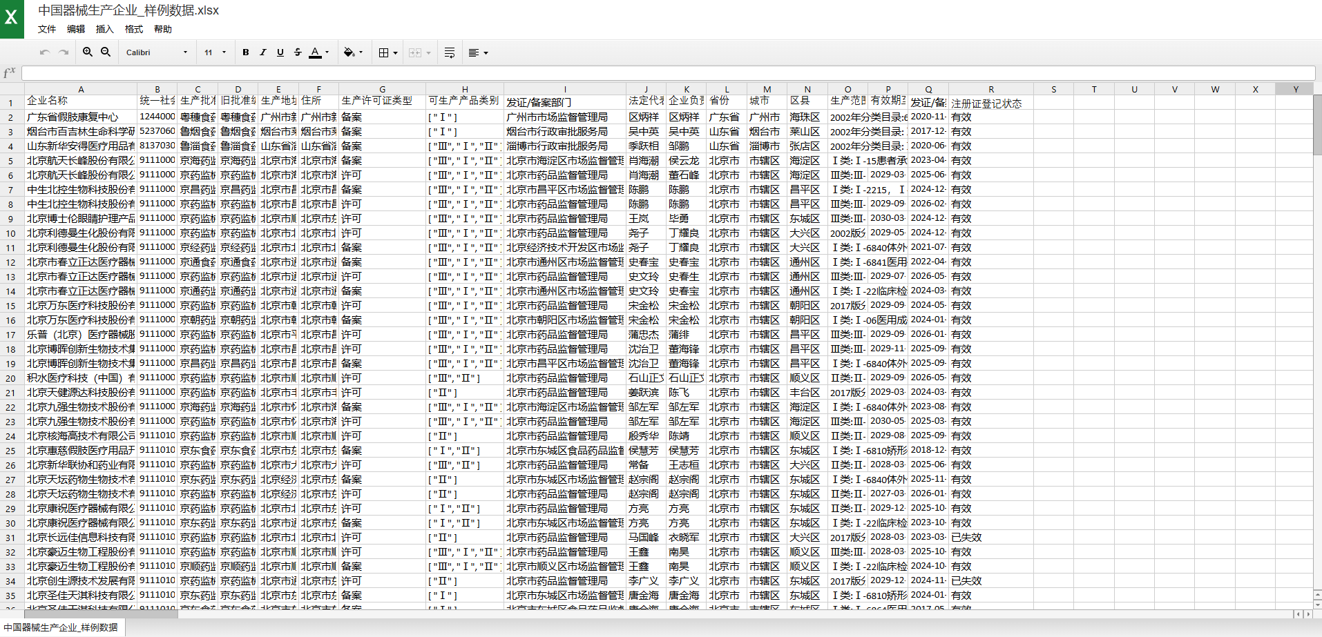Open the font size 11 dropdown
Screen dimensions: 1322x637
[215, 52]
